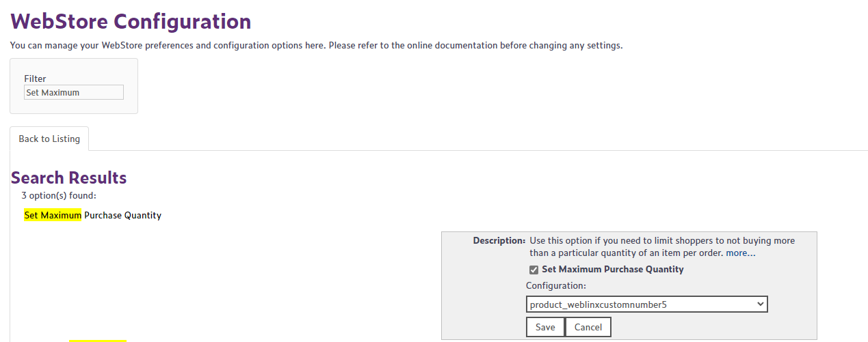The height and width of the screenshot is (342, 868).
Task: Click the chevron arrow on the Configuration dropdown
Action: click(x=760, y=304)
